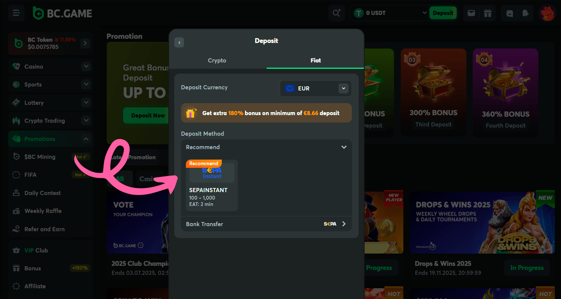This screenshot has width=561, height=299.
Task: Expand the Lottery submenu chevron
Action: pyautogui.click(x=86, y=102)
